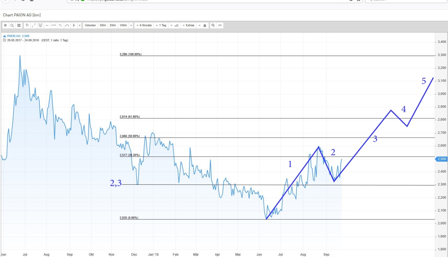This screenshot has width=448, height=257.
Task: Click the search magnifier icon in toolbar
Action: 12,25
